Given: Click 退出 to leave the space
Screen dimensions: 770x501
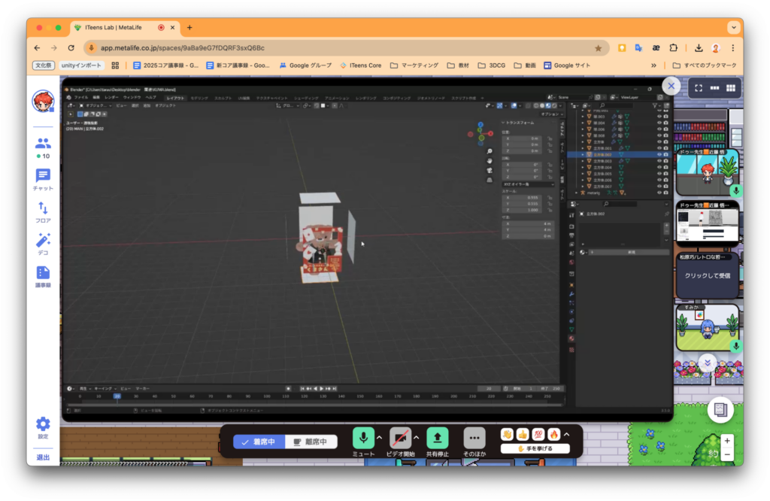Looking at the screenshot, I should (x=43, y=457).
